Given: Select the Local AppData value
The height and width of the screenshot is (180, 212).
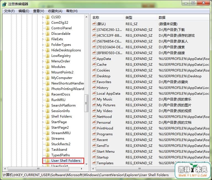Looking at the screenshot, I should [108, 93].
